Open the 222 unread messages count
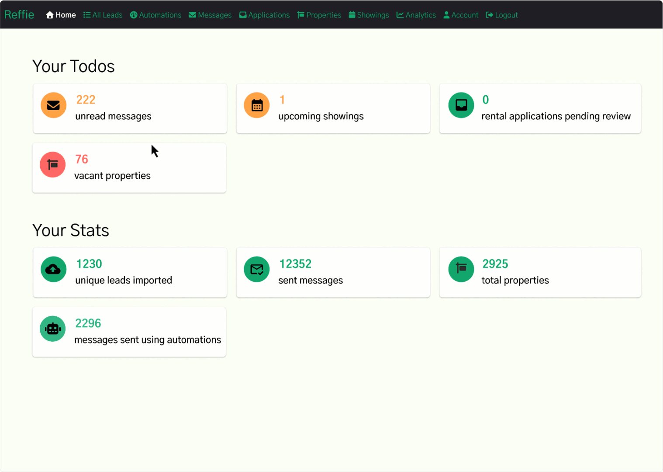The image size is (663, 472). tap(86, 100)
